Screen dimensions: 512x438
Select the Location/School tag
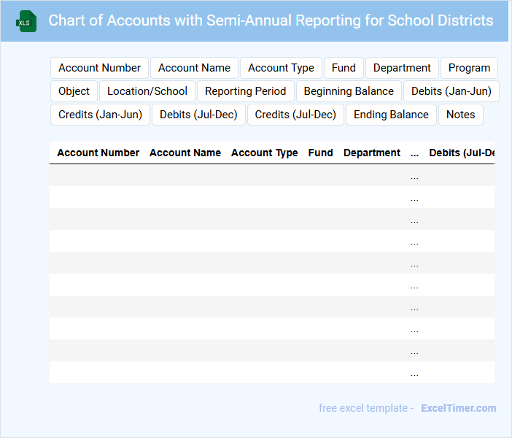coord(147,91)
